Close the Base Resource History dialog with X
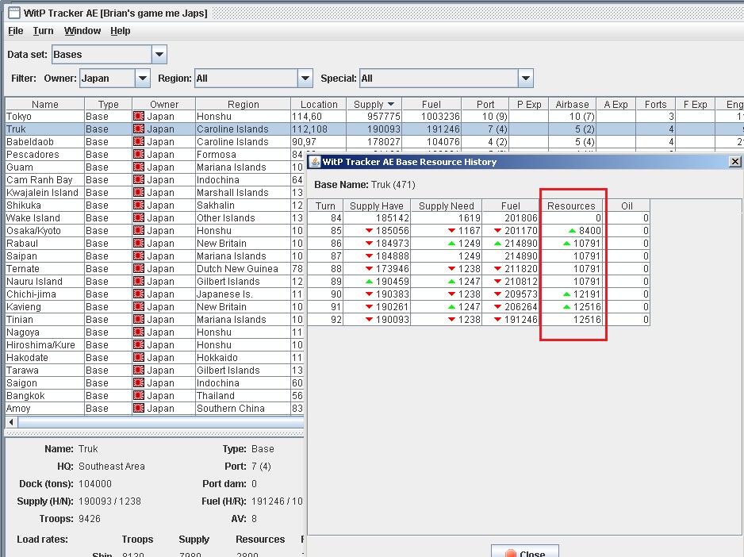 [x=735, y=162]
